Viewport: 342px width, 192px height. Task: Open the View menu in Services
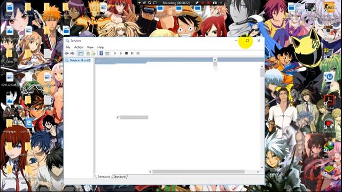click(90, 47)
